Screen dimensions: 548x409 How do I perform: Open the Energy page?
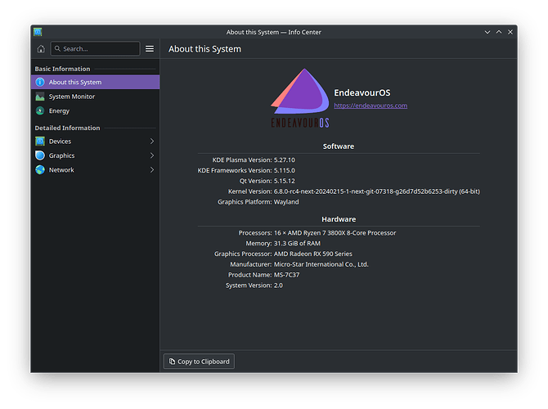pos(95,110)
